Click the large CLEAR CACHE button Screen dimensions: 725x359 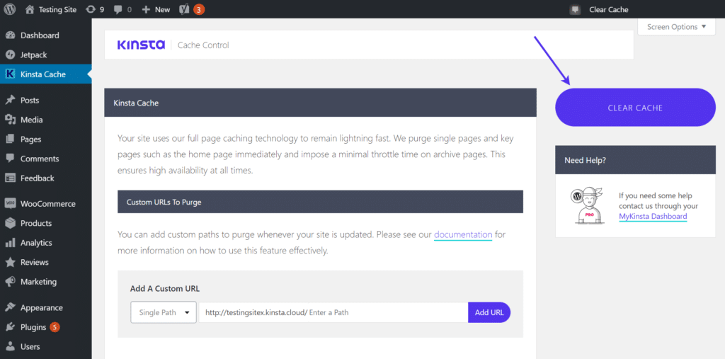pos(635,108)
